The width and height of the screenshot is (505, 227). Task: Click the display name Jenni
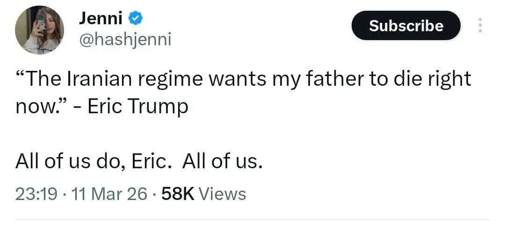101,19
